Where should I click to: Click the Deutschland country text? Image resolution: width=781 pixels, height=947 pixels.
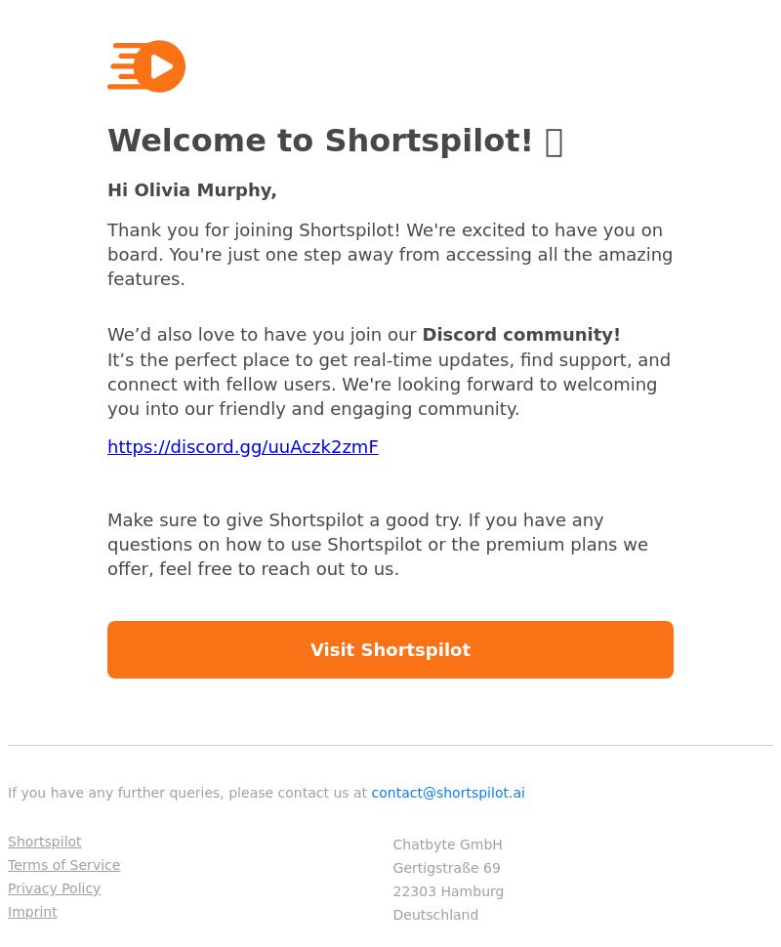click(435, 915)
